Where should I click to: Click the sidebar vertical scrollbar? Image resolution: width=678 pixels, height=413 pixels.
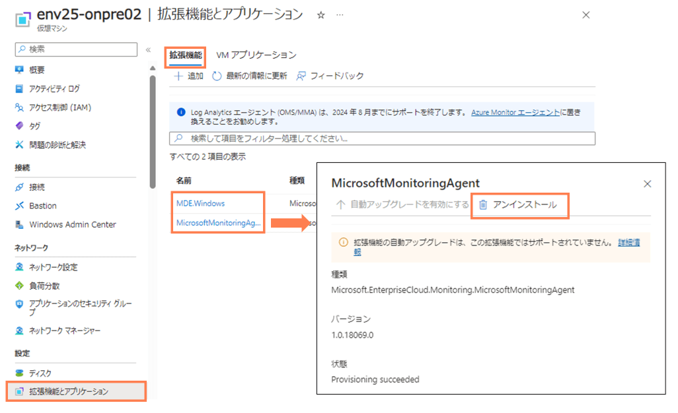point(153,132)
